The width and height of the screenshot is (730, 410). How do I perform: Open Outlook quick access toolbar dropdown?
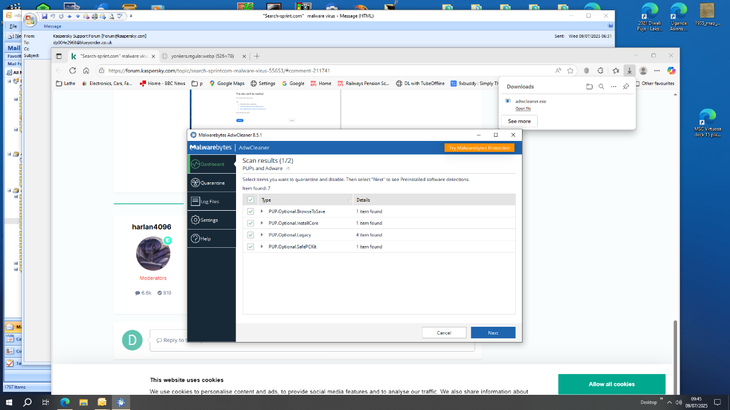coord(131,16)
